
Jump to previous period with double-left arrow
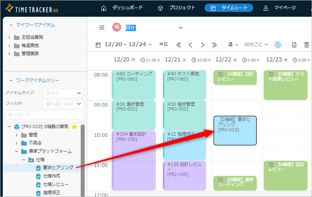[x=179, y=45]
